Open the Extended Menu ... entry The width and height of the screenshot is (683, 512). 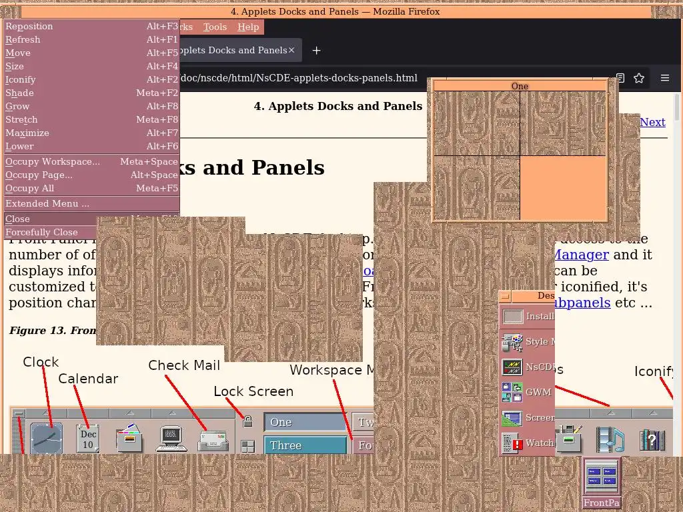coord(91,203)
